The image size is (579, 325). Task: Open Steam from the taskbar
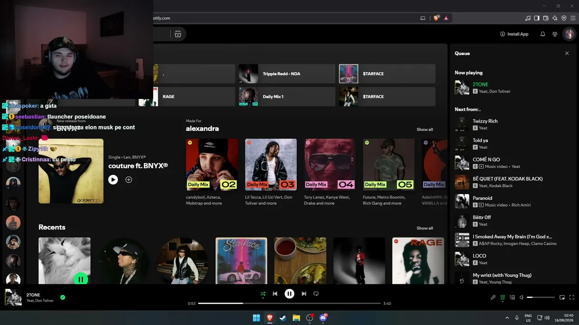tap(283, 318)
